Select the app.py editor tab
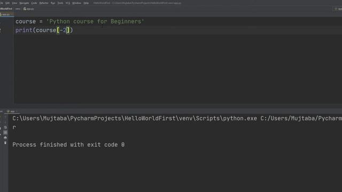The height and width of the screenshot is (192, 342). (x=5, y=14)
